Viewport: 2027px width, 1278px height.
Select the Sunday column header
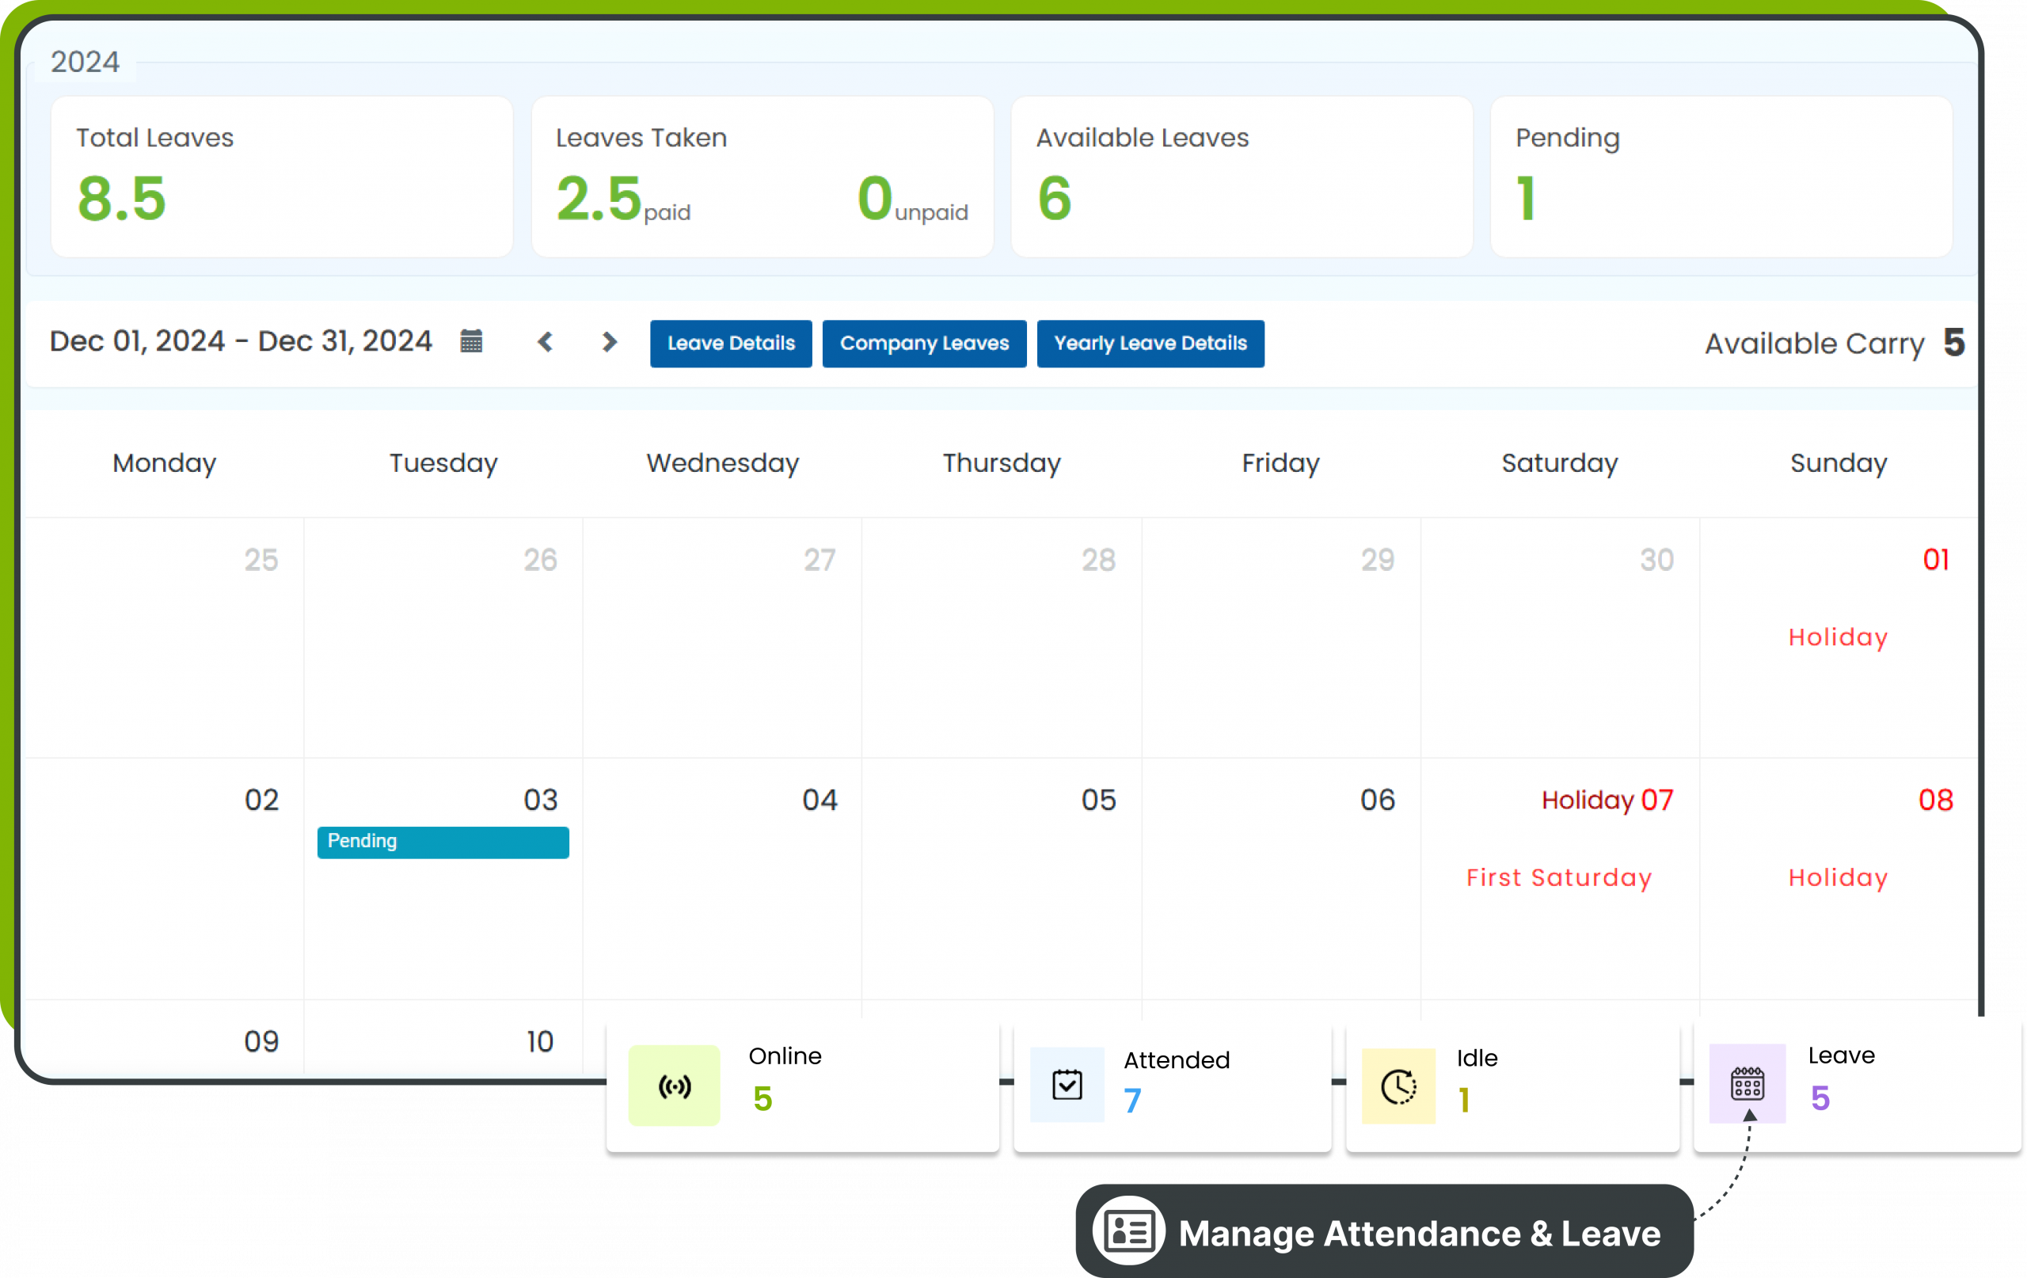coord(1839,463)
